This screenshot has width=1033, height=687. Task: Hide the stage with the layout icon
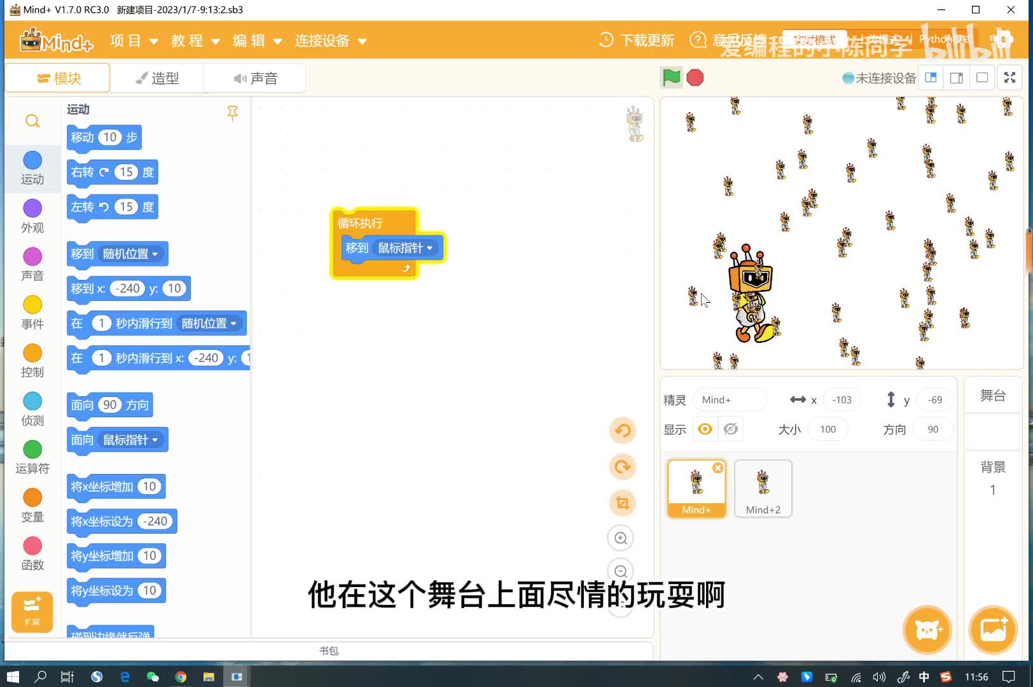982,78
